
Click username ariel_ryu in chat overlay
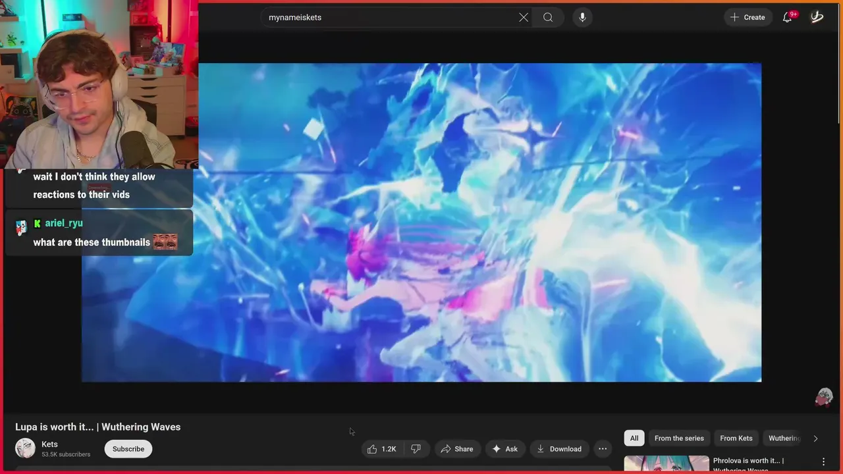pyautogui.click(x=64, y=223)
